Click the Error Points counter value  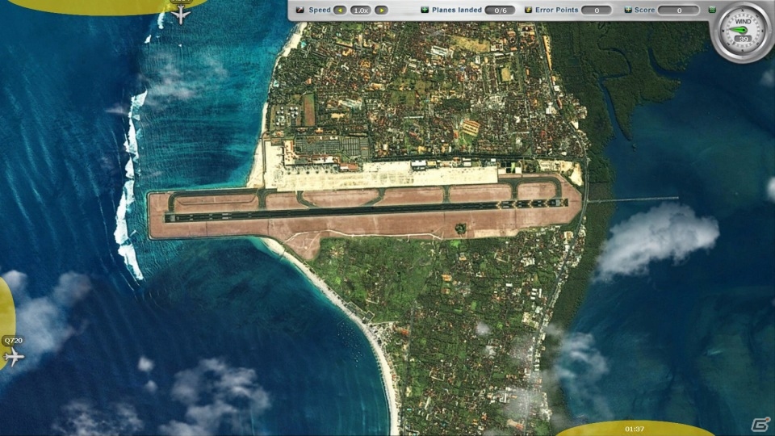tap(597, 10)
